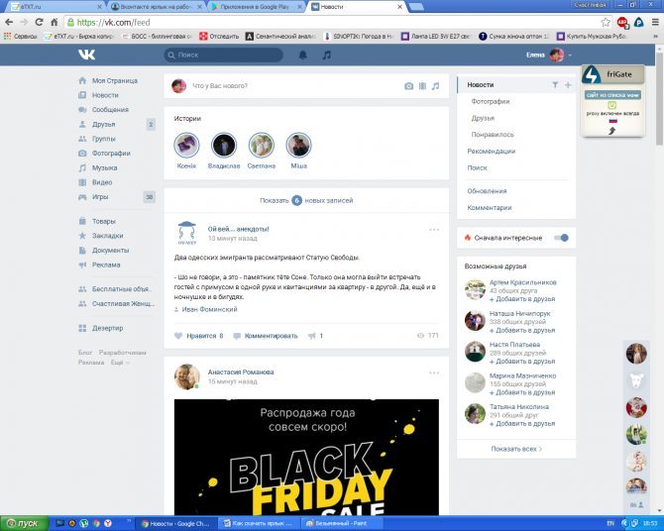This screenshot has width=664, height=531.
Task: Show 6 new posts in the feed
Action: tap(306, 200)
